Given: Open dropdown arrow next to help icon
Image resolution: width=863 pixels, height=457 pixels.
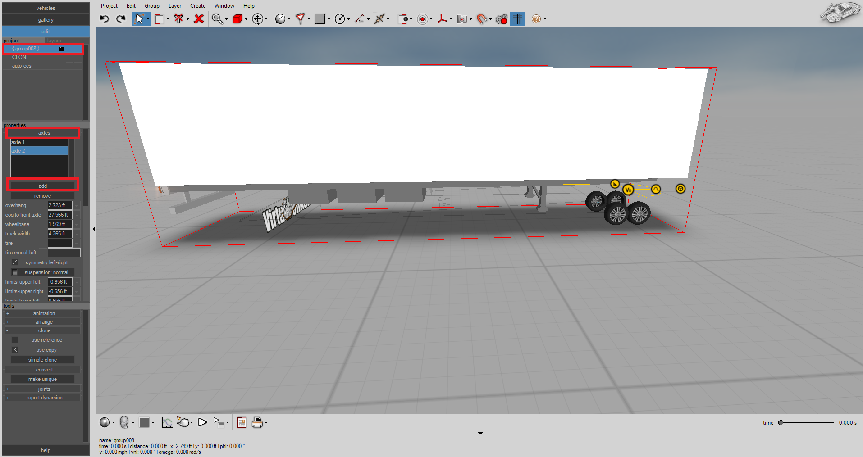Looking at the screenshot, I should (545, 19).
